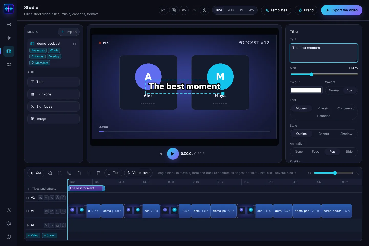This screenshot has height=246, width=369.
Task: Open the clips list sidebar icon
Action: [9, 25]
